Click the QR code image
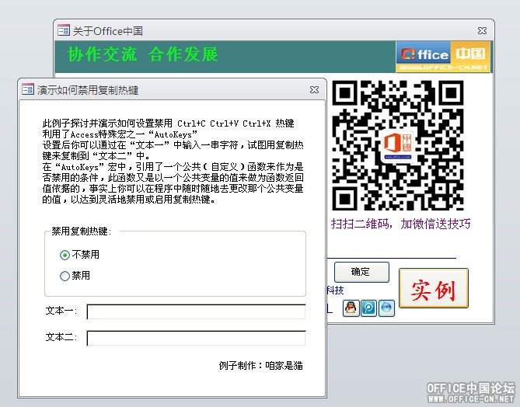Image resolution: width=520 pixels, height=407 pixels. (398, 145)
